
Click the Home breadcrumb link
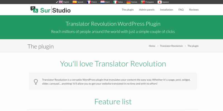[152, 46]
